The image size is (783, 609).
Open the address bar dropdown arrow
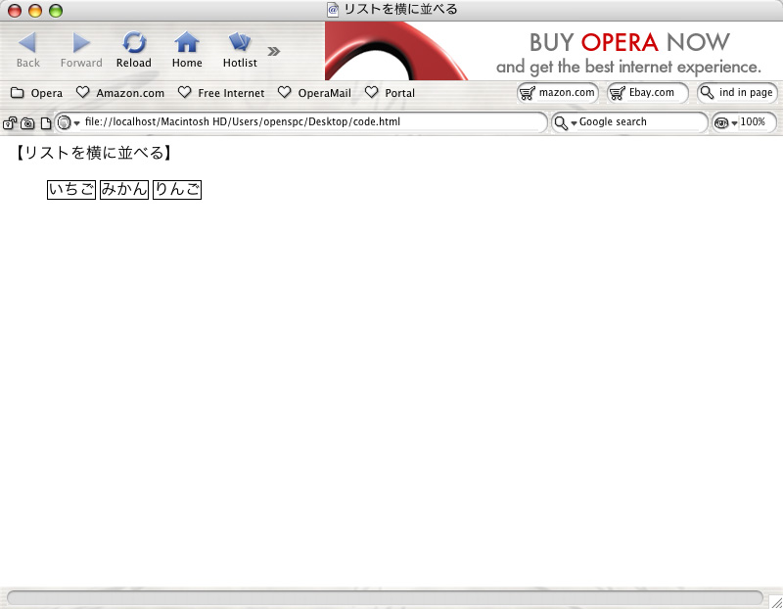[77, 123]
